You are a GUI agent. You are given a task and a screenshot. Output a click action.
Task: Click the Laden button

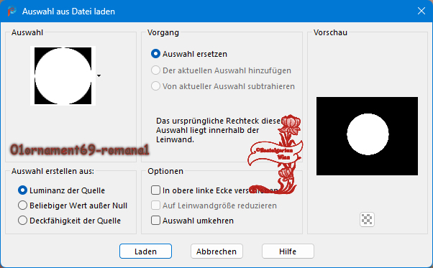click(x=145, y=251)
